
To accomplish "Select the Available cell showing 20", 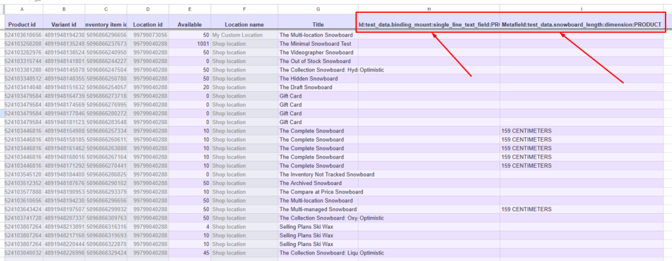I will [190, 87].
